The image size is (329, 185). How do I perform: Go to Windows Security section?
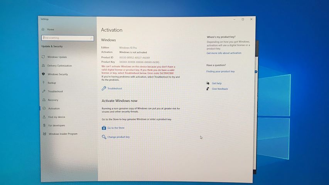58,74
